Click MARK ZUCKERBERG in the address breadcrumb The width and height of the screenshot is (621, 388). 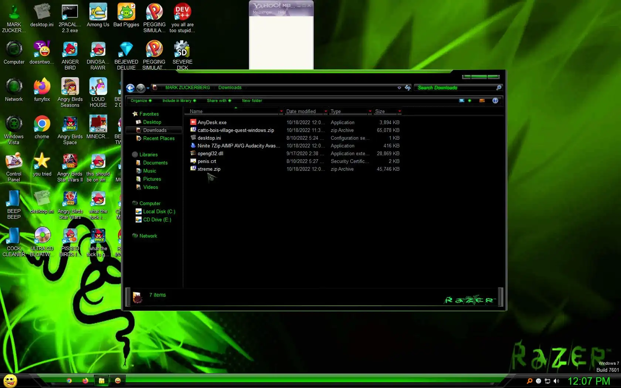(x=187, y=88)
